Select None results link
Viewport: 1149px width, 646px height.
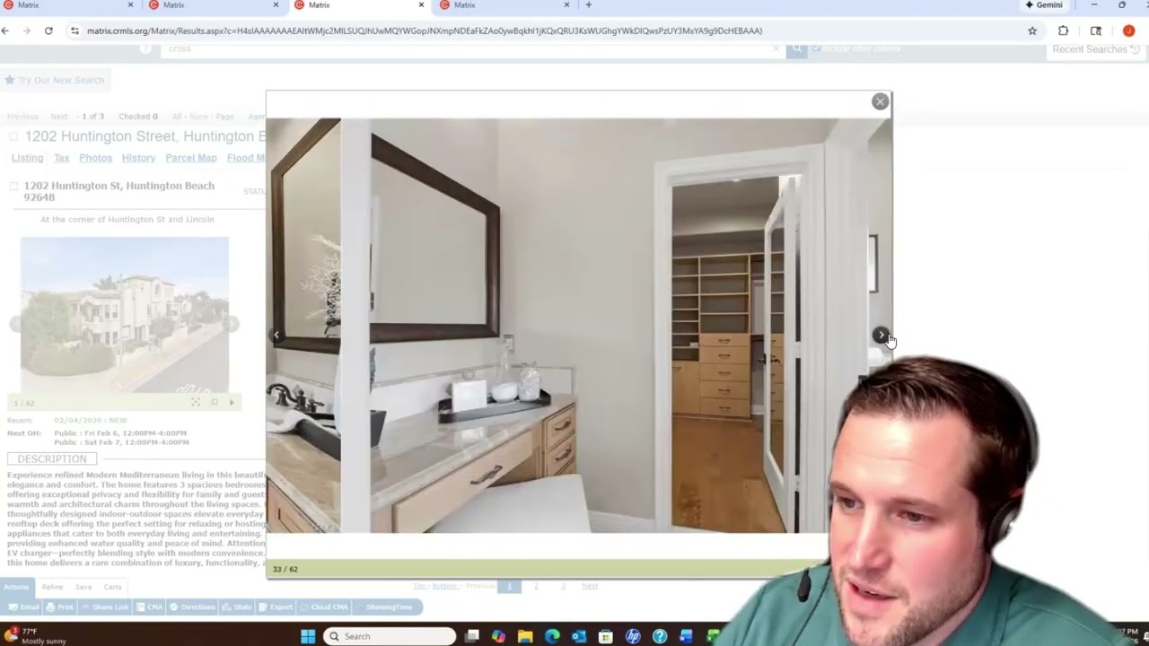(199, 117)
